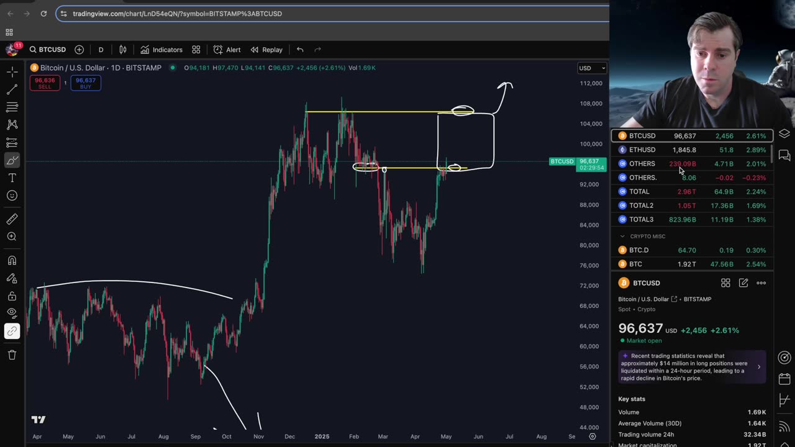The width and height of the screenshot is (795, 447).
Task: Toggle stay in drawing mode
Action: (x=12, y=279)
